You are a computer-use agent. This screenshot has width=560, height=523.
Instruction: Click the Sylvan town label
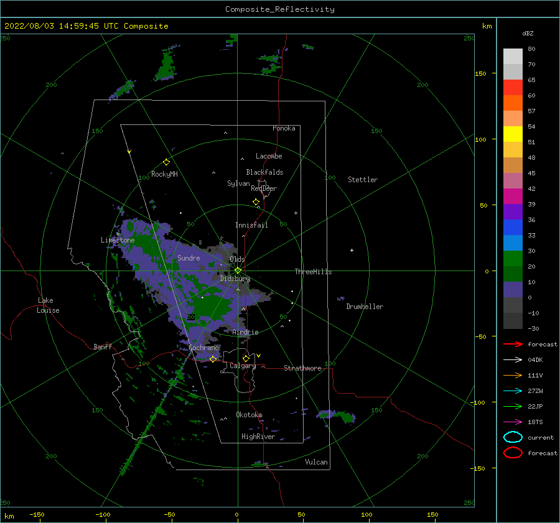click(238, 183)
